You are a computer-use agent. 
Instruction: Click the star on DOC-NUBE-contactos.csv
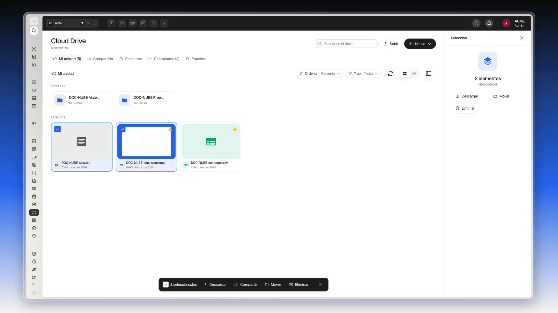(235, 130)
